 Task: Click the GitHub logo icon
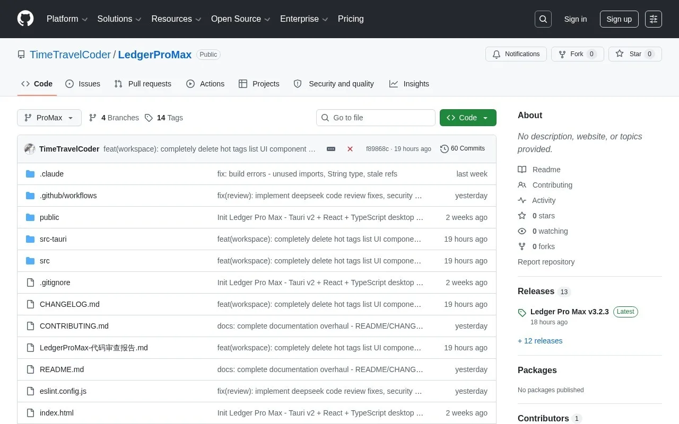(x=25, y=19)
